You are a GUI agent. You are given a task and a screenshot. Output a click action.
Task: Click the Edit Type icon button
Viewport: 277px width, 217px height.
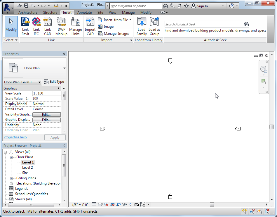pos(54,82)
